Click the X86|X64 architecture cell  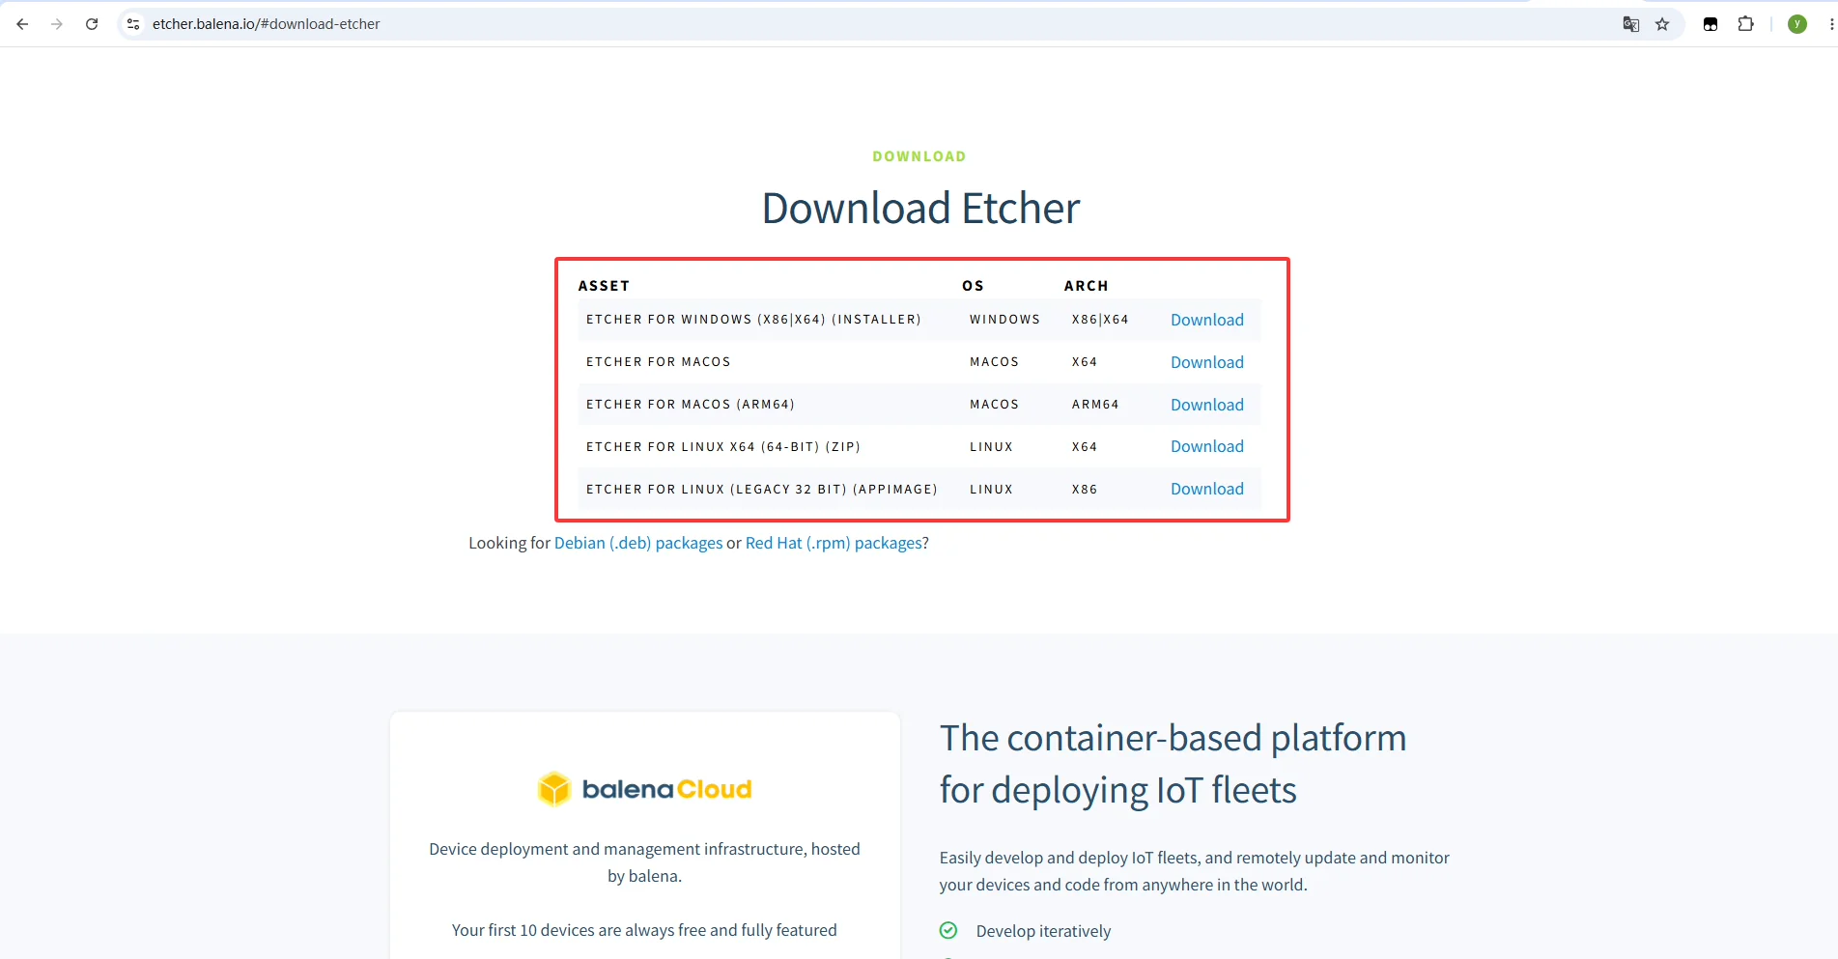1100,320
